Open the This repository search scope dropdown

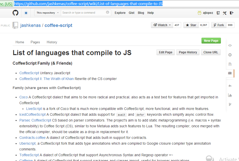click(47, 13)
